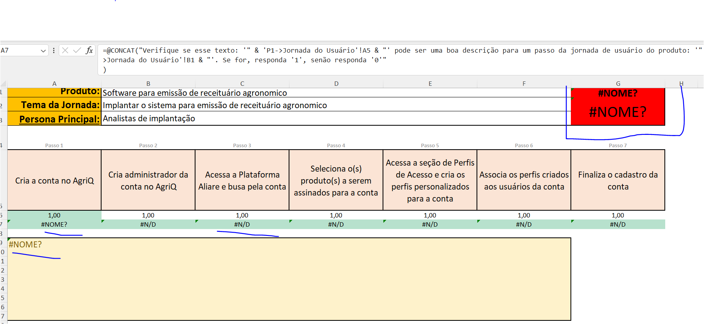Click the Insert Function fx icon
Image resolution: width=704 pixels, height=324 pixels.
pyautogui.click(x=89, y=50)
